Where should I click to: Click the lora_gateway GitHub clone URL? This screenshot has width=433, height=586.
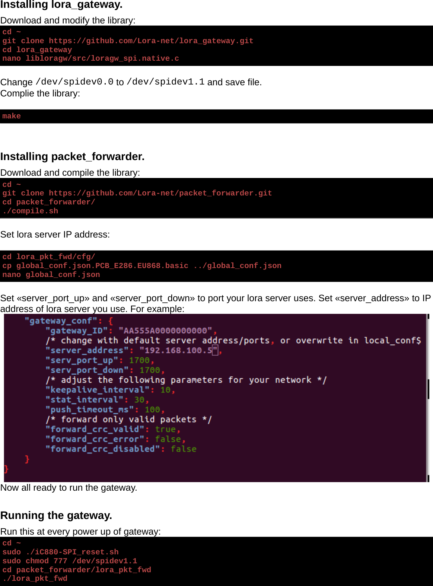[x=151, y=41]
